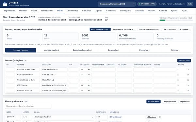Viewport: 196px width, 122px height.
Task: Switch to the Jornada electoral tab
Action: pos(52,50)
